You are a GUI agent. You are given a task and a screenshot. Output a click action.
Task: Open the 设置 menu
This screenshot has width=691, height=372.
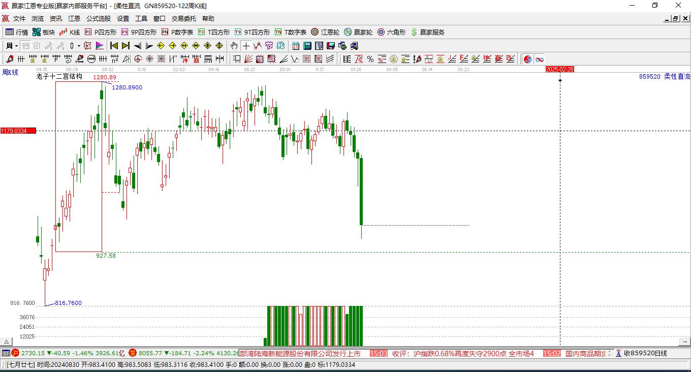123,19
